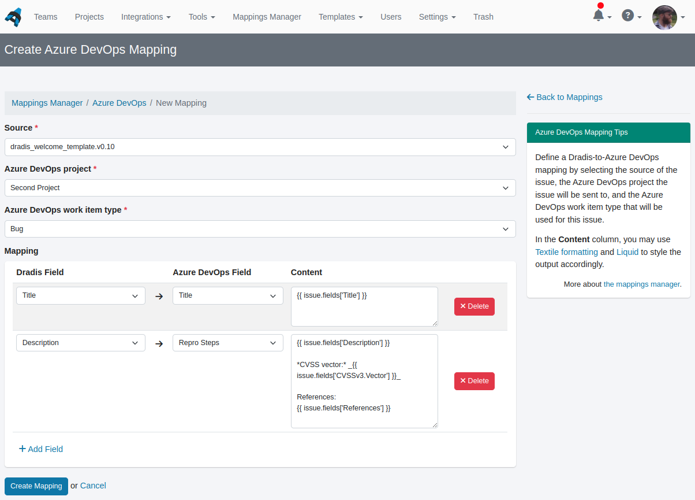Open the Users page
The height and width of the screenshot is (500, 695).
(x=391, y=17)
